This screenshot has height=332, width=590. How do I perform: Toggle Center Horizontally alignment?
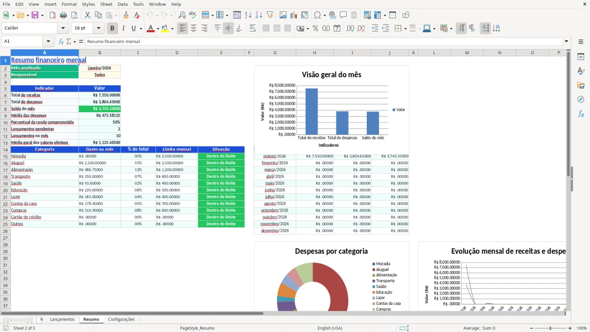pos(193,29)
